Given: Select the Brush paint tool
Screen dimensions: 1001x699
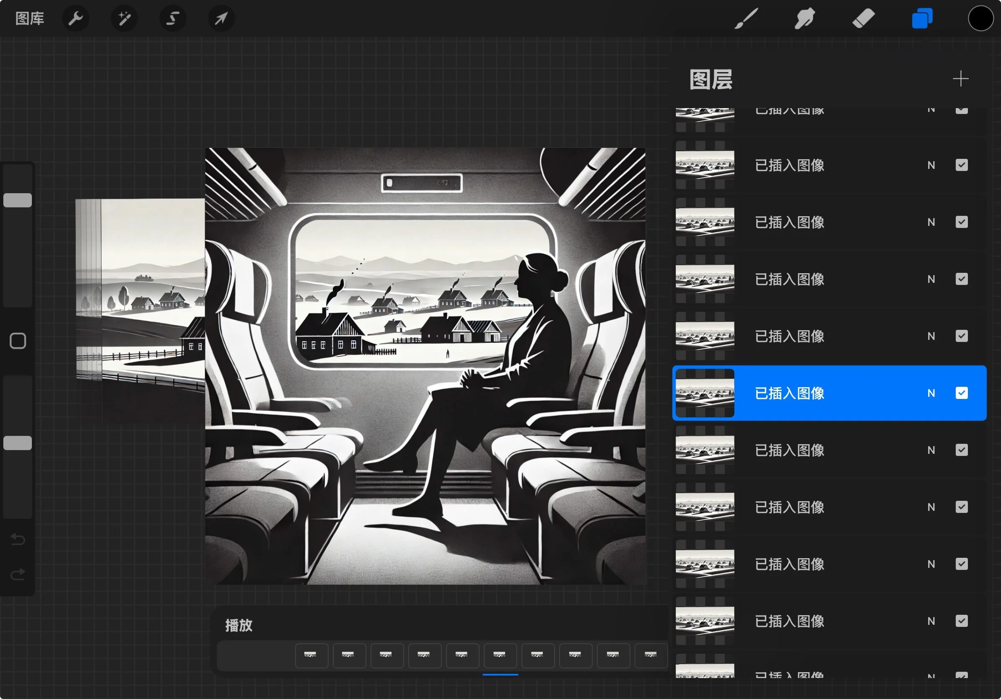Looking at the screenshot, I should coord(746,18).
